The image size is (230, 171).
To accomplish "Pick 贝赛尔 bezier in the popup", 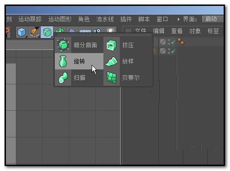I will tap(128, 78).
